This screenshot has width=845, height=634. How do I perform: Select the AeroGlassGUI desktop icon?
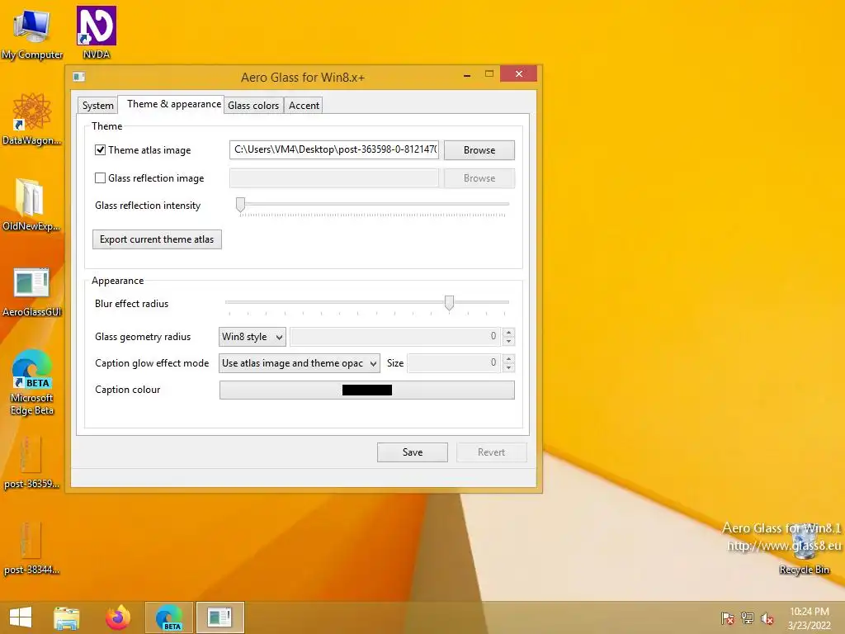(x=31, y=291)
